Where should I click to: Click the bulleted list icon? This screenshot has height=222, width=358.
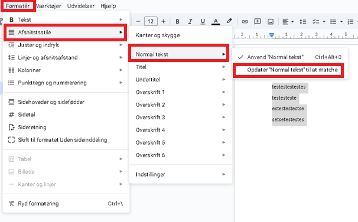pyautogui.click(x=333, y=22)
